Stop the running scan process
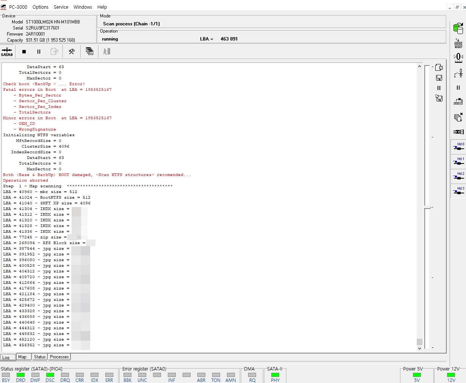 pyautogui.click(x=24, y=51)
